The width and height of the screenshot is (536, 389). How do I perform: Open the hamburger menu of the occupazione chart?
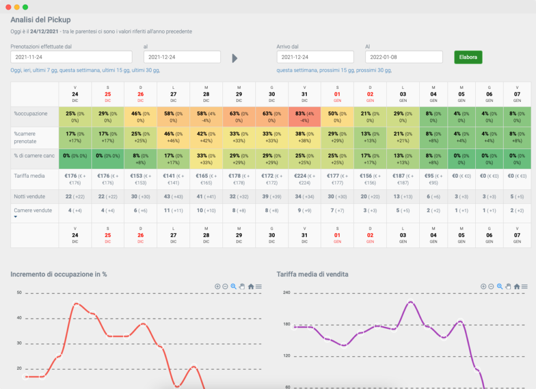pos(259,287)
